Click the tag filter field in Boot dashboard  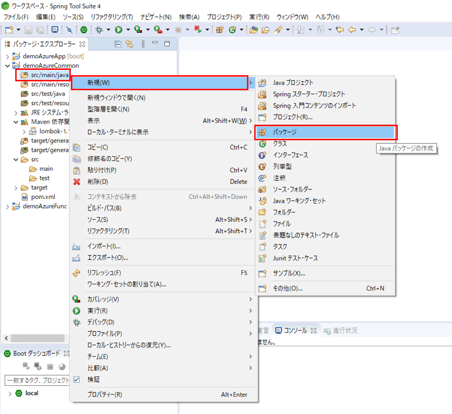31,379
